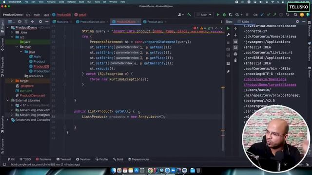Collapse the src folder
The image size is (312, 175).
coord(12,37)
